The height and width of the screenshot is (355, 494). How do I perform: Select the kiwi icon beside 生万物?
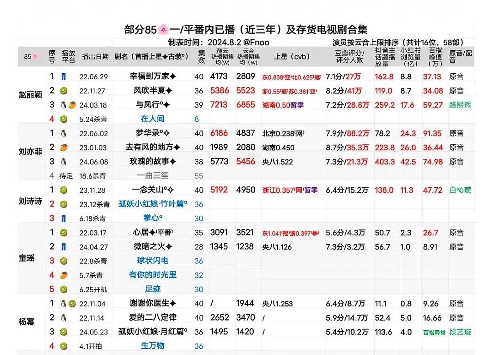(x=63, y=346)
